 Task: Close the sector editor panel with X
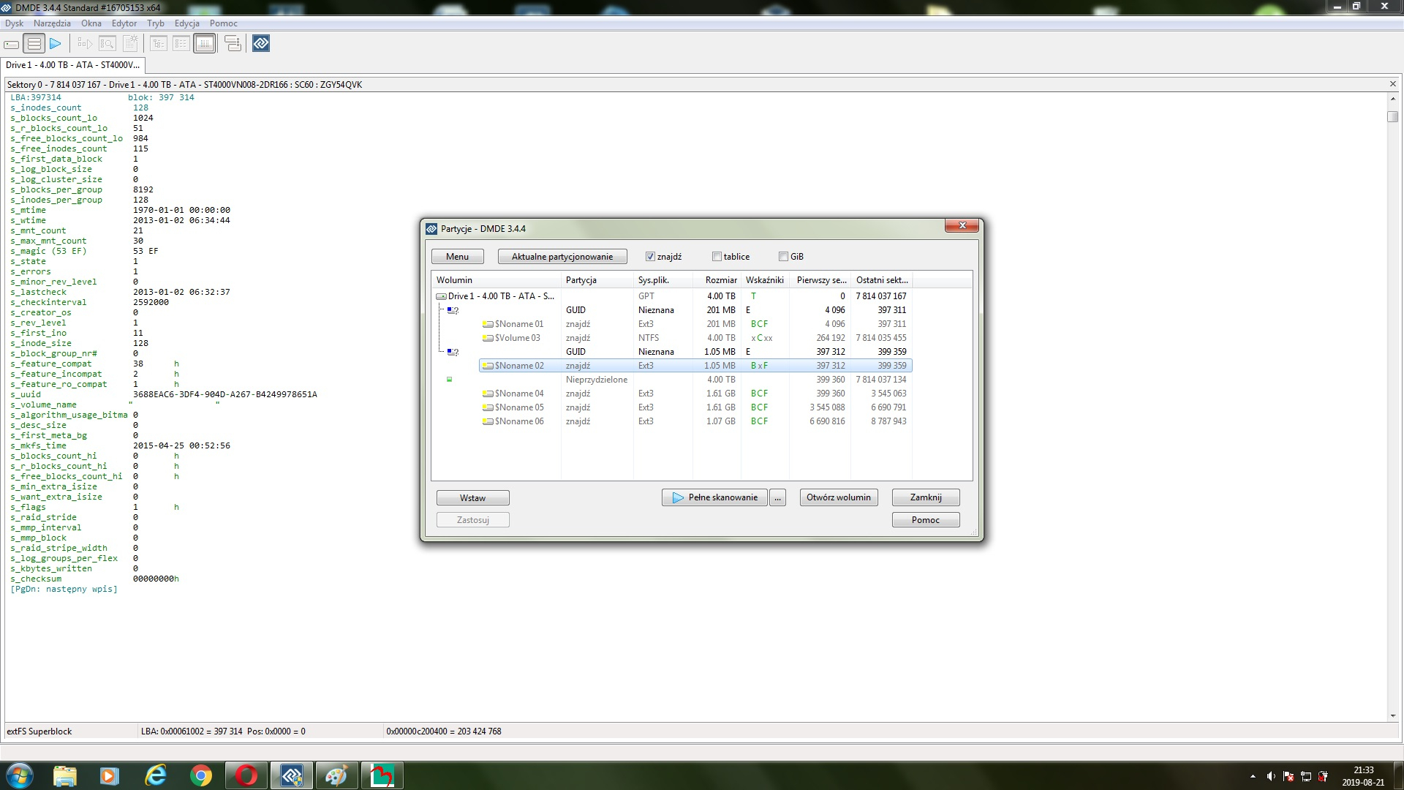point(1392,84)
